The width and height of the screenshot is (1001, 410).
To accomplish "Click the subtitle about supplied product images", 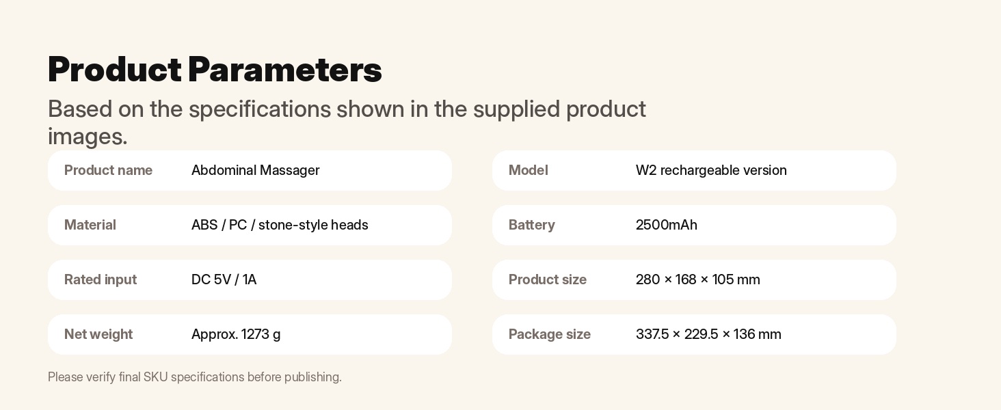I will click(x=347, y=122).
